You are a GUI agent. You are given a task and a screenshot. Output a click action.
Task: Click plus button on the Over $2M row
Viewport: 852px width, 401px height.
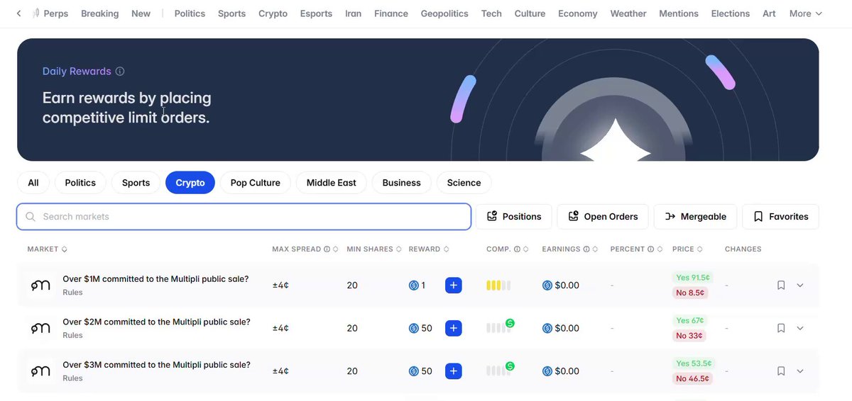pyautogui.click(x=454, y=329)
